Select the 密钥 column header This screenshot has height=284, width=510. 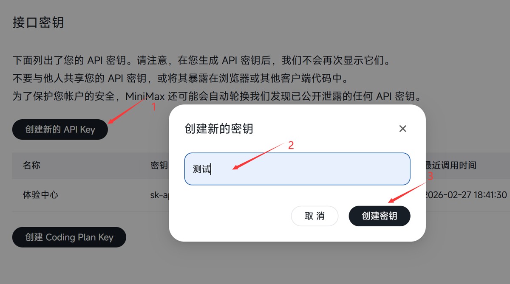159,165
